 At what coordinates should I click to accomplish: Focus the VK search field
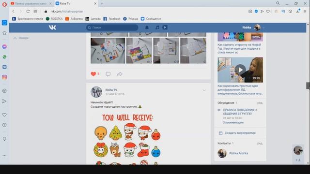[112, 28]
